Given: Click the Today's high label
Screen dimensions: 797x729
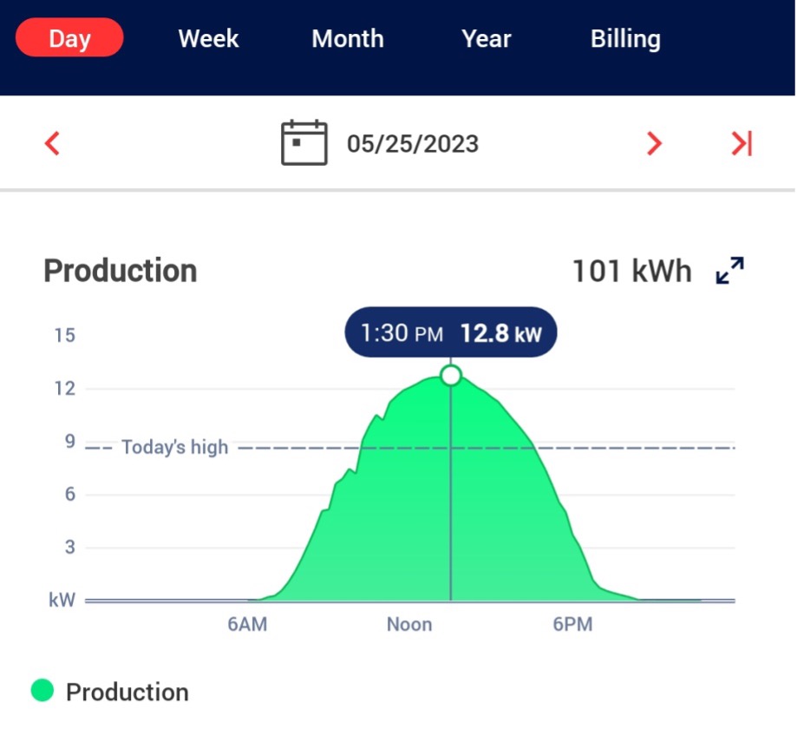Looking at the screenshot, I should [x=174, y=448].
